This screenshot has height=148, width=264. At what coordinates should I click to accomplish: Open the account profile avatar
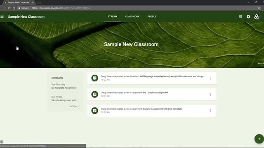point(257,16)
